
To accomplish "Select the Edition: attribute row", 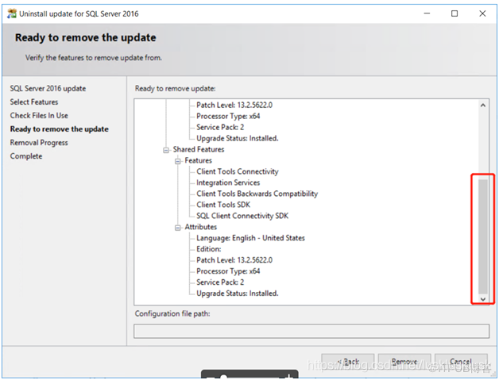I will 209,249.
